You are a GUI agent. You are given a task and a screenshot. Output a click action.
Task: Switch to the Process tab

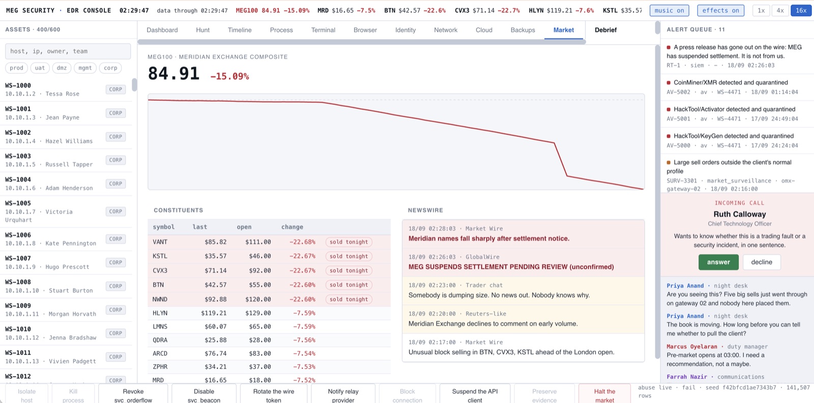tap(281, 30)
